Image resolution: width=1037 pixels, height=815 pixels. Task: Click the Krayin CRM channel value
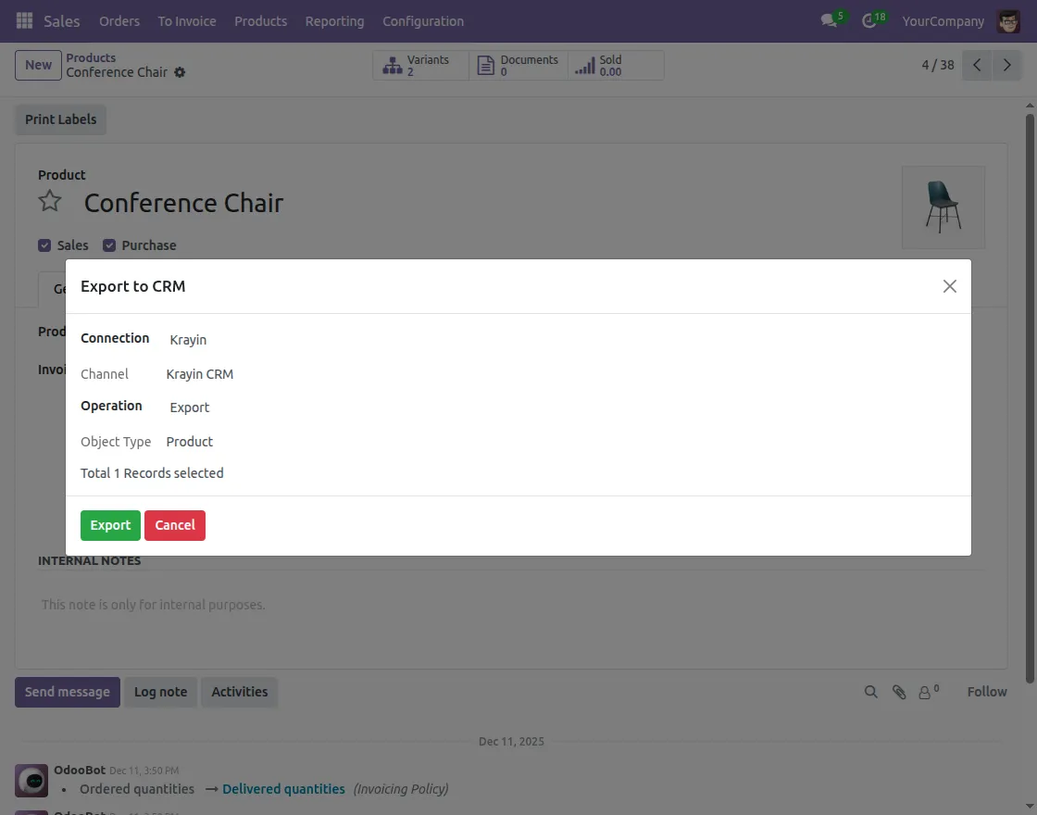click(200, 374)
